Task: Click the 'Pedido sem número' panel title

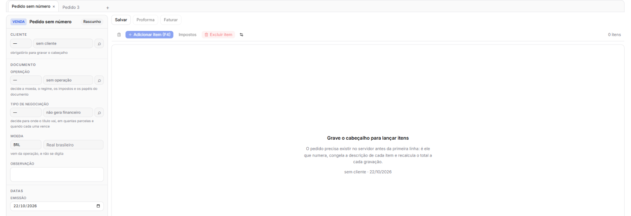Action: [50, 22]
